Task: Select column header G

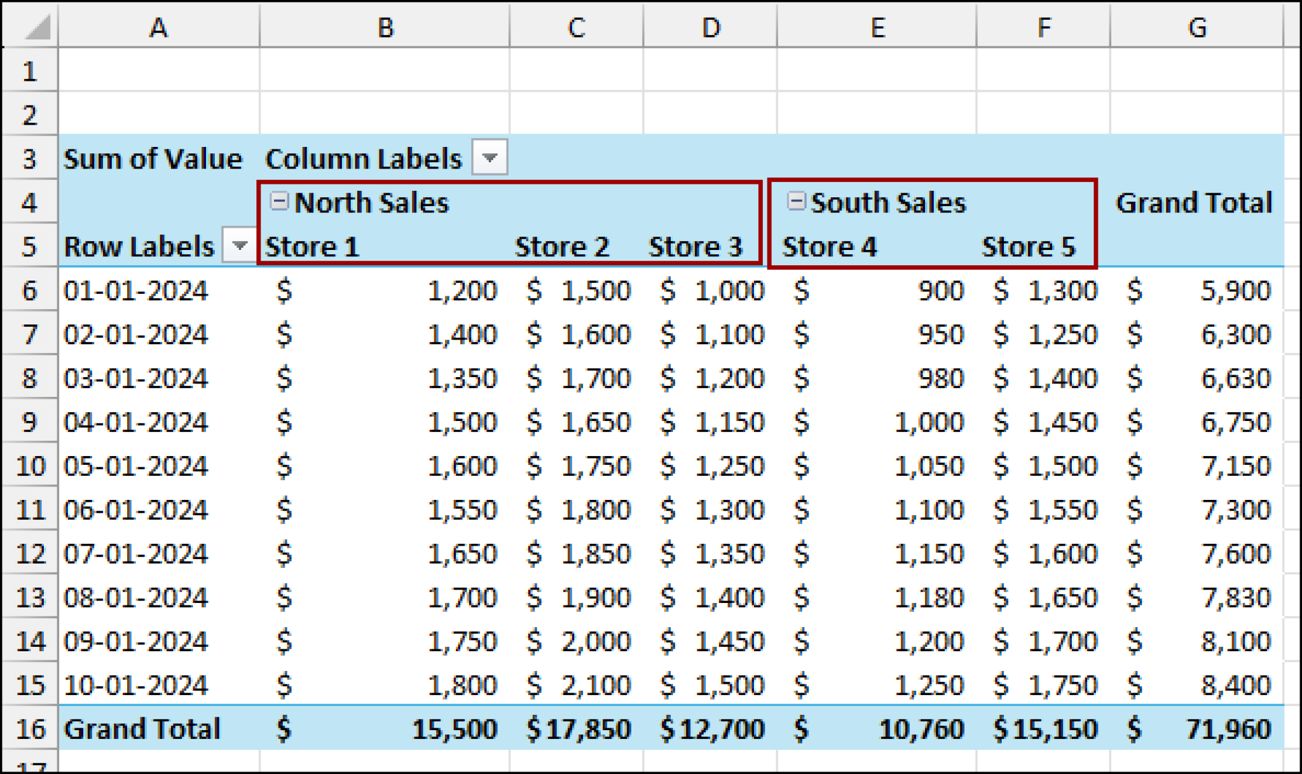Action: pyautogui.click(x=1198, y=27)
